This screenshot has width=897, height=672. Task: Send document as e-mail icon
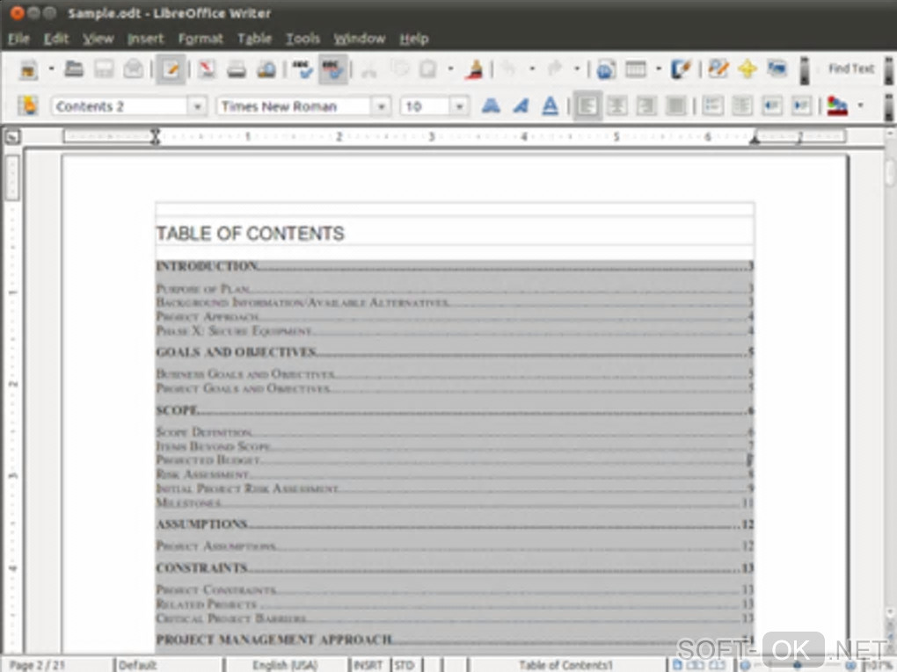point(134,69)
